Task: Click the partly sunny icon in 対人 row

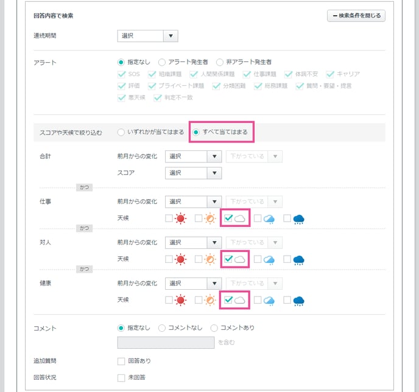Action: click(210, 259)
